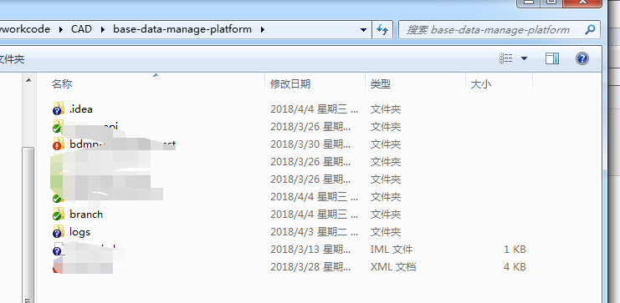620x303 pixels.
Task: Open the help question mark icon
Action: coord(582,58)
